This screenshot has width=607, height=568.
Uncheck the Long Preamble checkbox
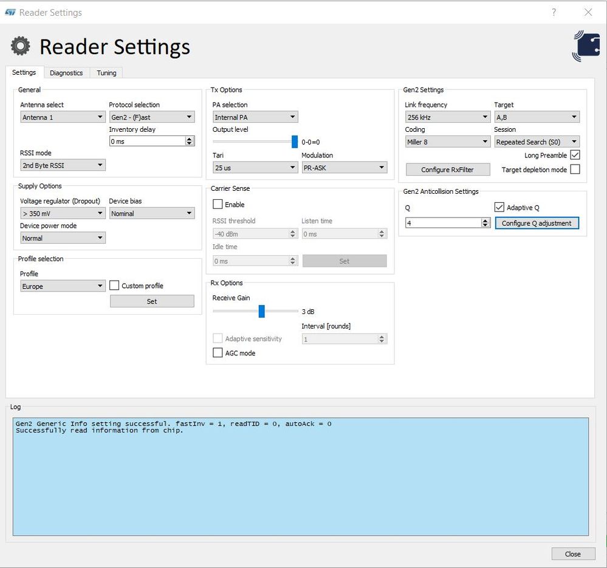575,155
